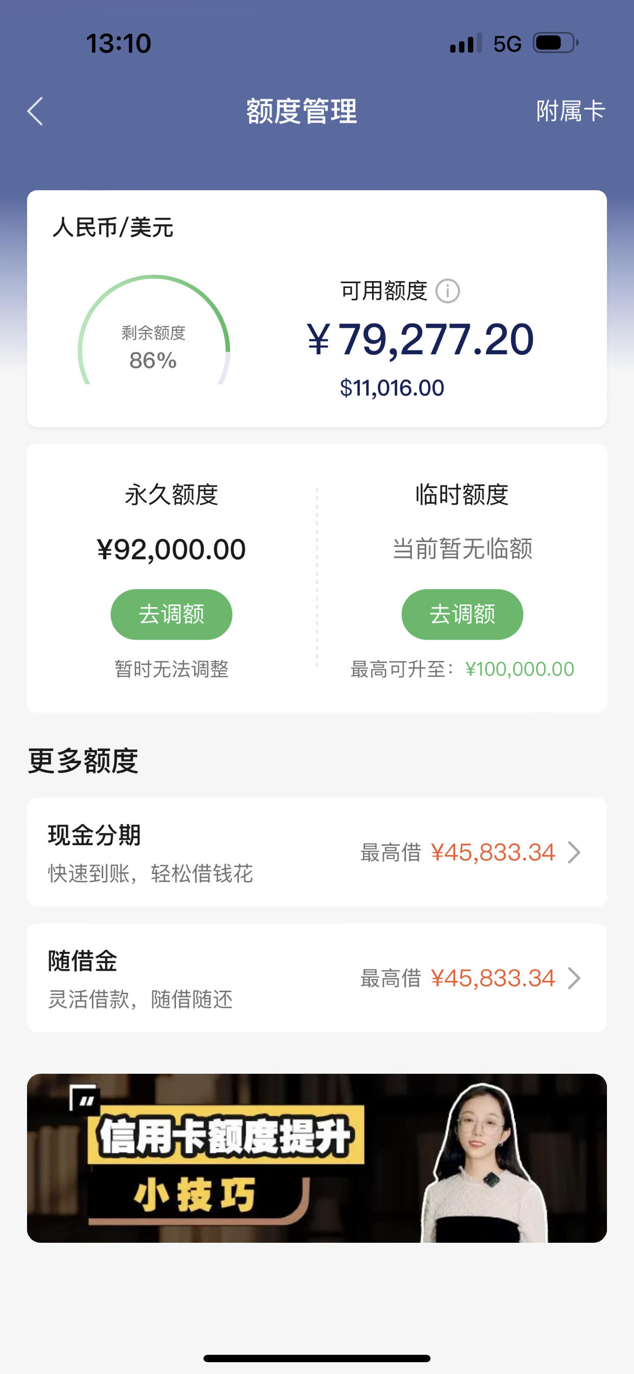Check the 5G signal status icon
Viewport: 634px width, 1374px height.
[507, 44]
